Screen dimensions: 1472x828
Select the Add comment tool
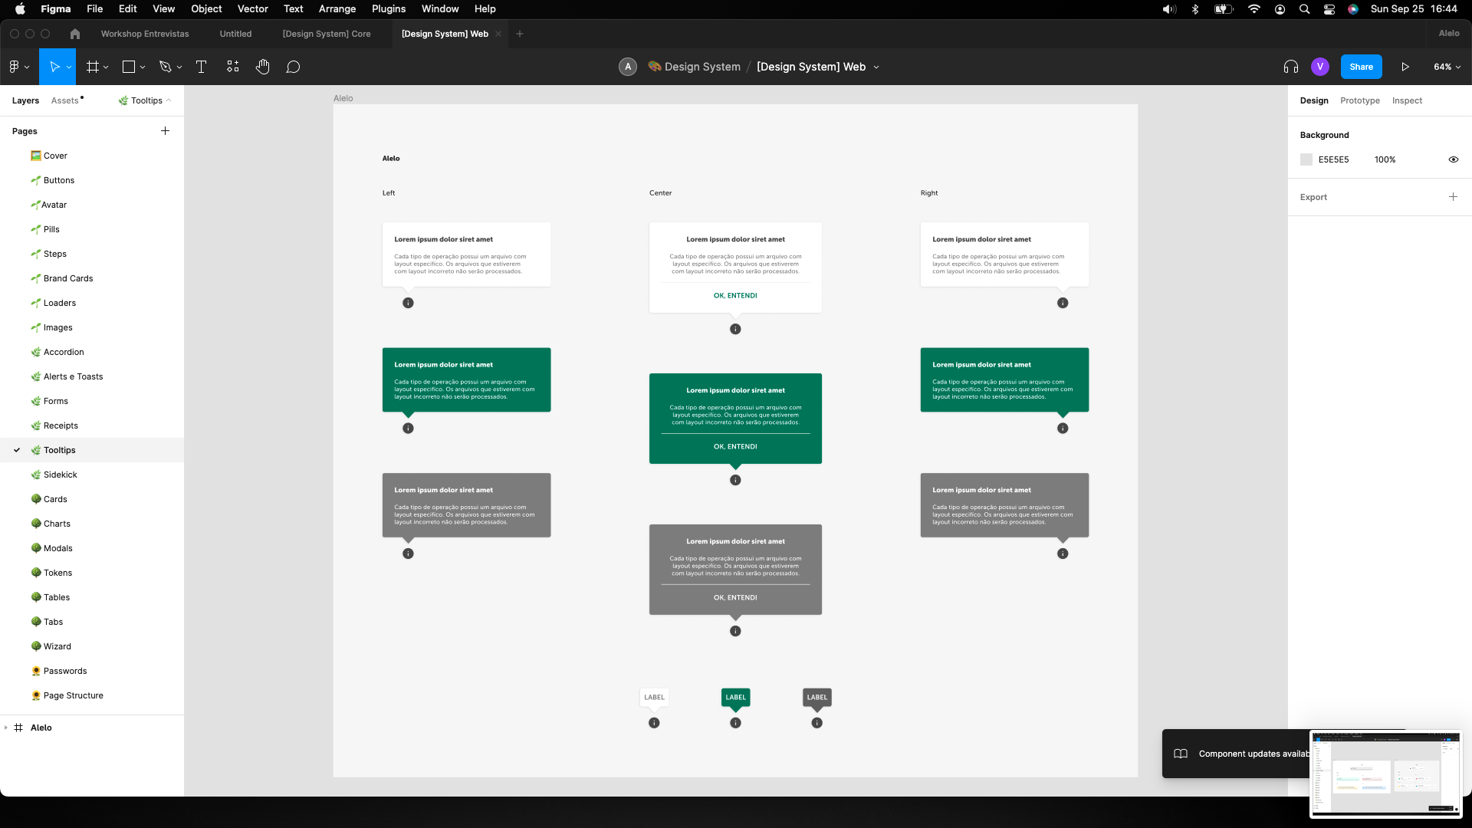point(293,67)
